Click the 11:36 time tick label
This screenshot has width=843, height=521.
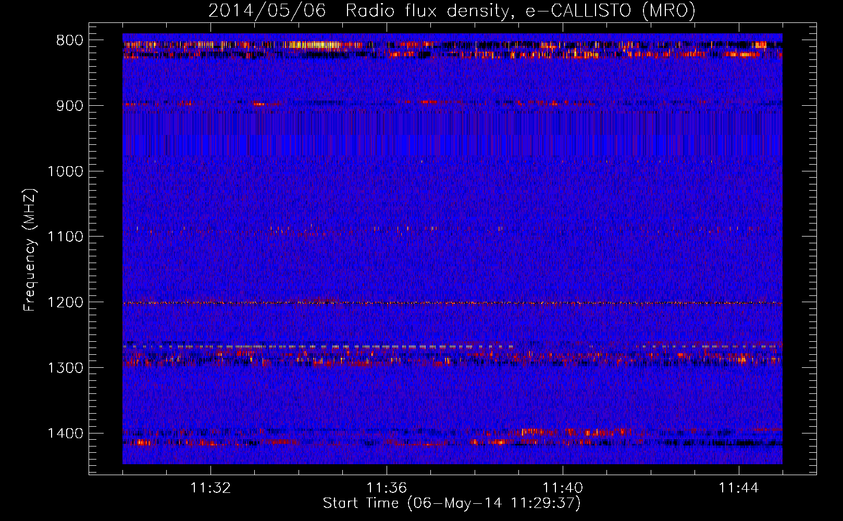(x=387, y=488)
